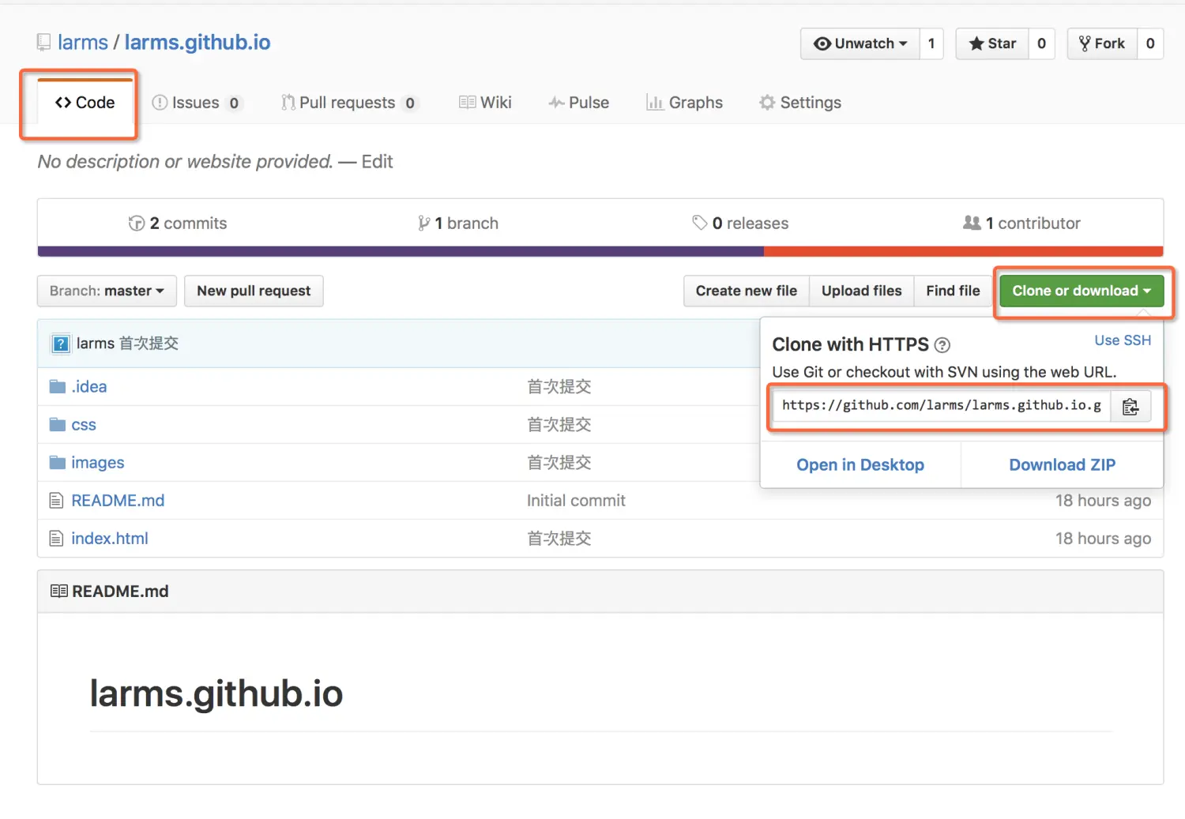1185x819 pixels.
Task: Click the eye icon in Unwatch button
Action: click(x=822, y=43)
